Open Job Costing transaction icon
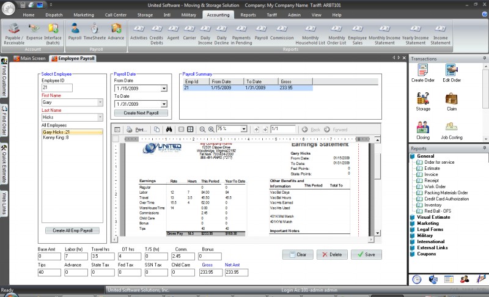Image resolution: width=489 pixels, height=297 pixels. tap(452, 130)
